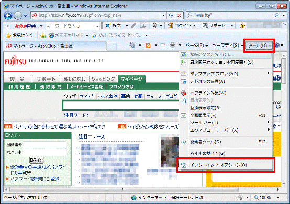Open Web スライス ギャラリー link
Screen dimensions: 290x204
point(118,35)
